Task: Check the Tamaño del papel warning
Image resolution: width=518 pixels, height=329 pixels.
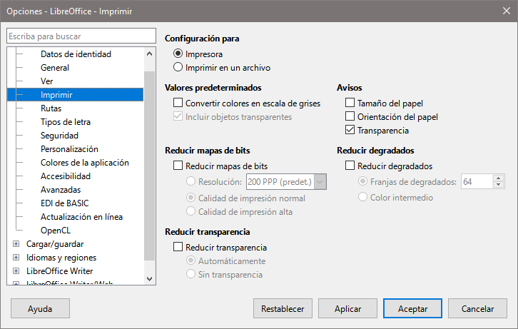Action: coord(350,103)
